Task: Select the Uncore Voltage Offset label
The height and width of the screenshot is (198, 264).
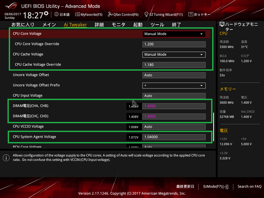Action: pyautogui.click(x=31, y=75)
